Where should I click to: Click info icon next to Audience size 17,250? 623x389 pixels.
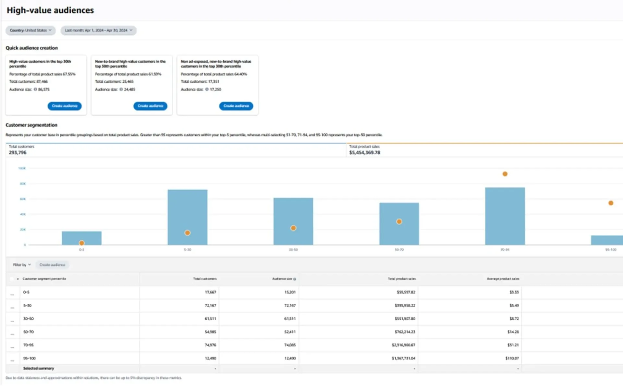[x=207, y=90]
